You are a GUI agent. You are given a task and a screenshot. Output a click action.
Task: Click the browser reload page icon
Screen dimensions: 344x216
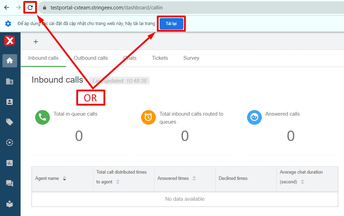30,7
